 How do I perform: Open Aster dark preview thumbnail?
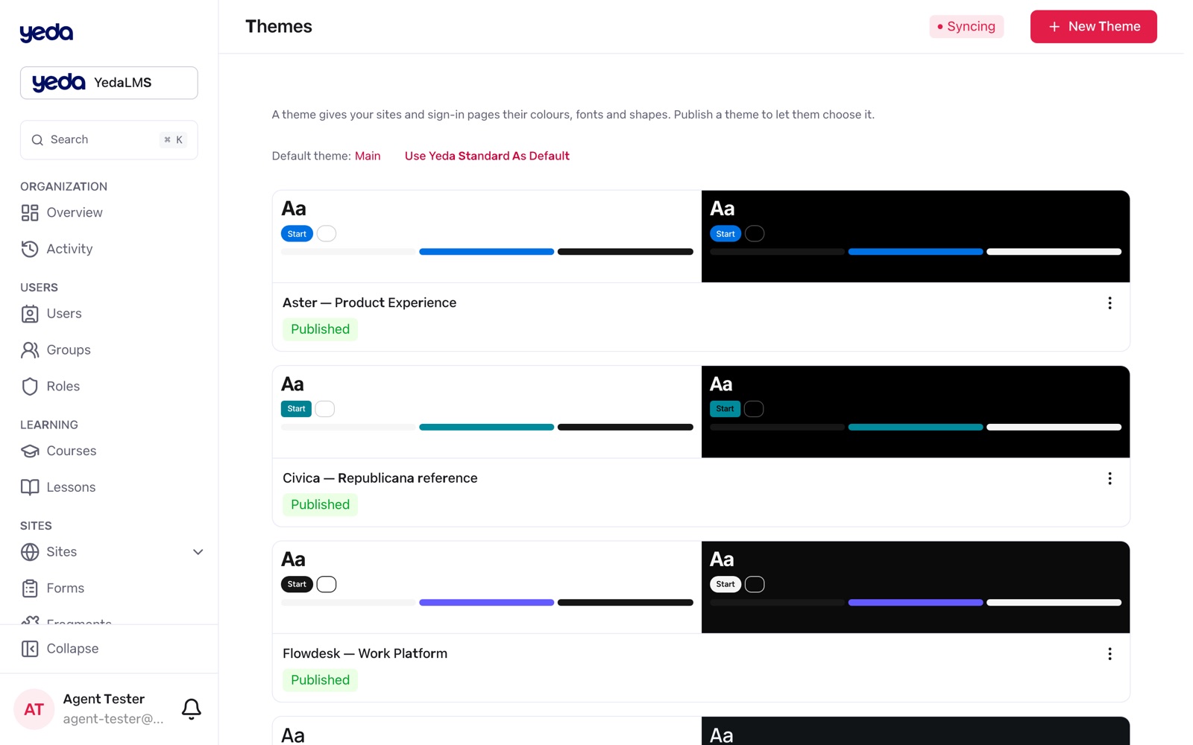(x=916, y=236)
